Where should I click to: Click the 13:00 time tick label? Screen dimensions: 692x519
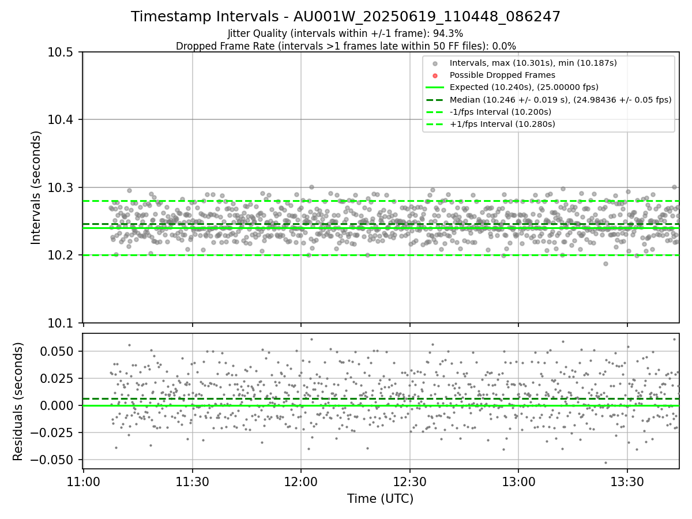click(x=518, y=481)
